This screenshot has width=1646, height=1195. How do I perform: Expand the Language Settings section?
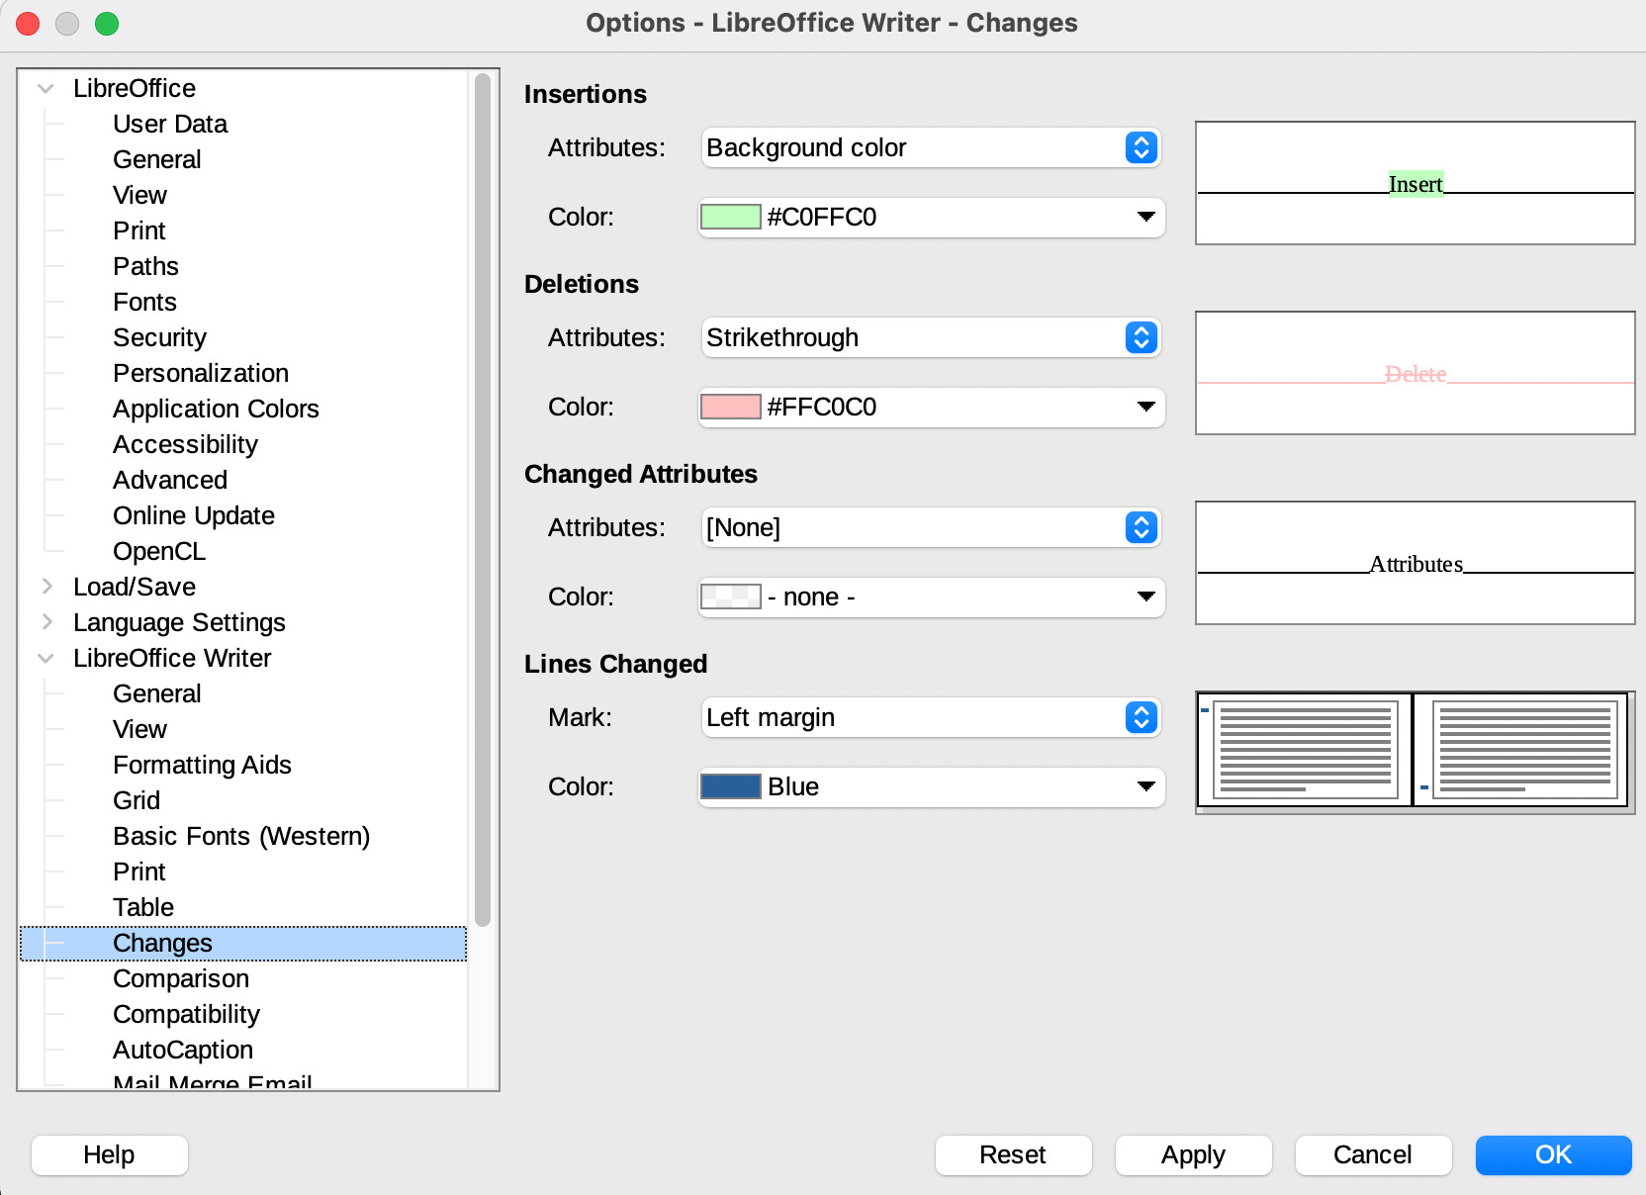pos(46,622)
